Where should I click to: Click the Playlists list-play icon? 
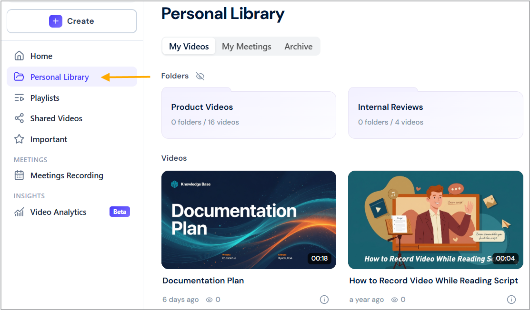click(x=19, y=98)
